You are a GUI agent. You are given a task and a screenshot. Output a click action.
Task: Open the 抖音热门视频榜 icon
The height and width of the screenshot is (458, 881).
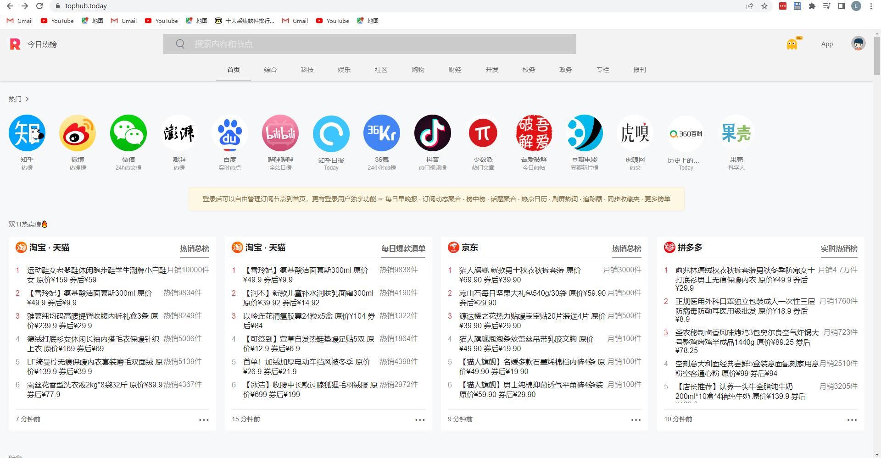pos(433,132)
